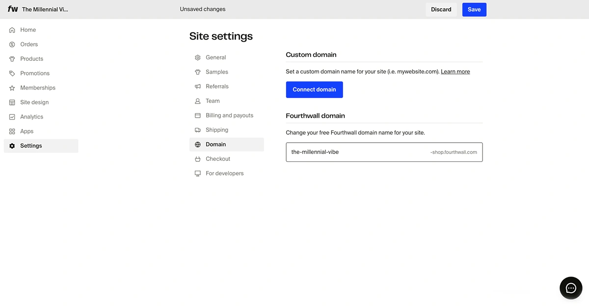
Task: Click the Analytics chart icon
Action: point(12,117)
